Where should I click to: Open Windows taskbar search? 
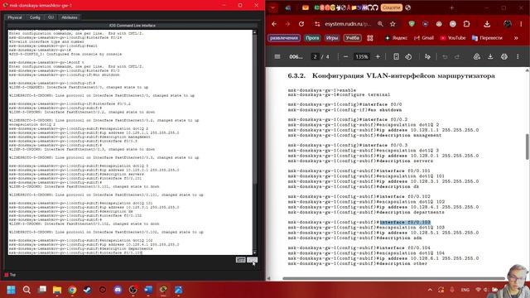[26, 290]
